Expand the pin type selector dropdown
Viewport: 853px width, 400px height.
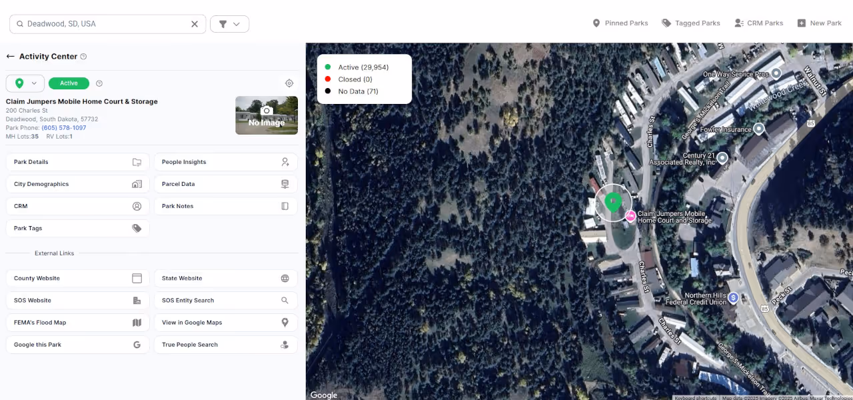pos(32,83)
